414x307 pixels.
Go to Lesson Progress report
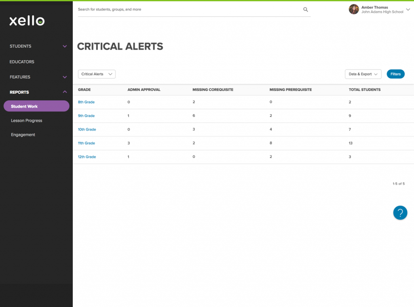click(27, 121)
